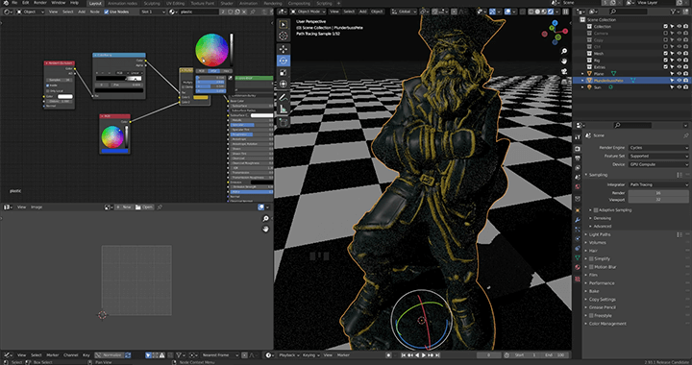Viewport: 692px width, 365px height.
Task: Toggle the Freestyle checkbox
Action: (x=591, y=316)
